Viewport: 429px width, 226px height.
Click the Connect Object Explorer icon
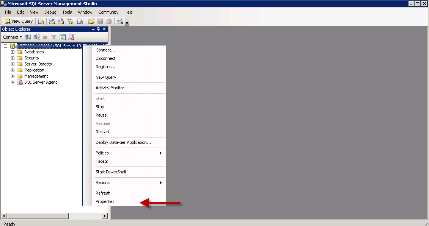click(x=28, y=37)
